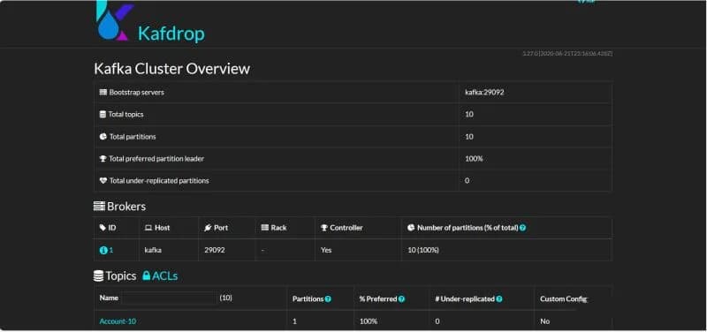Open help icon next to Partitions column
The image size is (707, 332).
point(328,299)
